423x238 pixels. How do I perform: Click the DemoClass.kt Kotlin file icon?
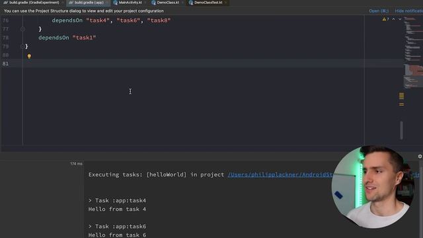pos(153,3)
